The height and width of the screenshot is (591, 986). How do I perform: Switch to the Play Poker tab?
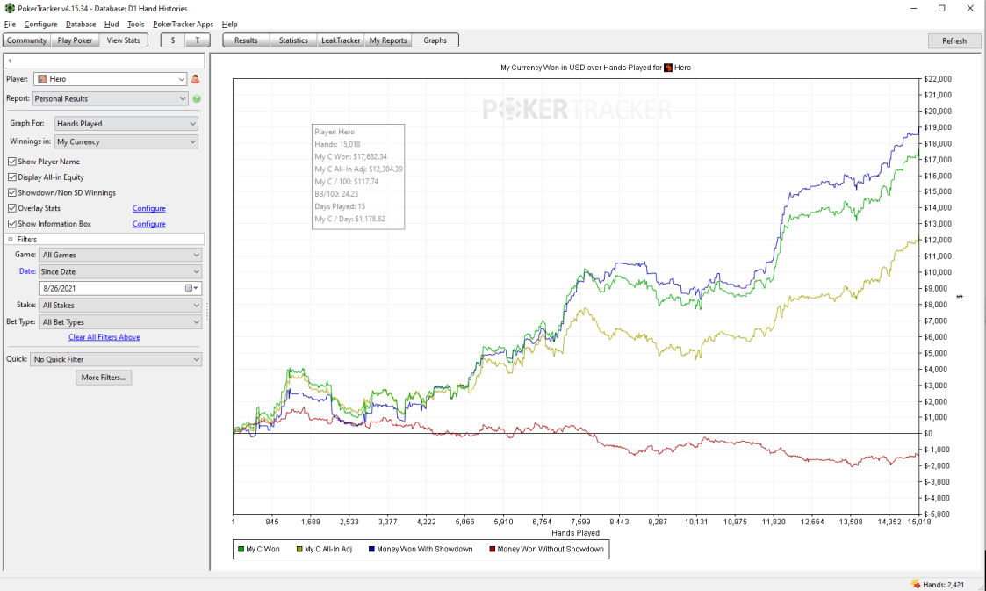click(x=75, y=40)
